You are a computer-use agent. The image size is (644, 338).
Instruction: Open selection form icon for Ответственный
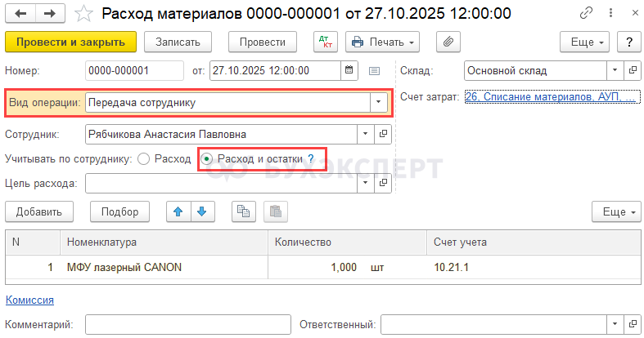[x=633, y=324]
